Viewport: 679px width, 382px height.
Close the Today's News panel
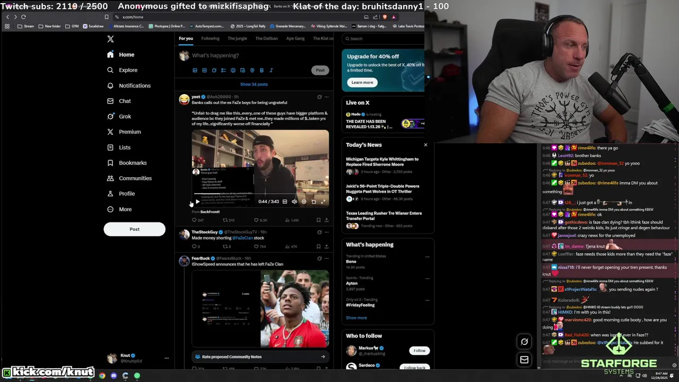pos(425,145)
